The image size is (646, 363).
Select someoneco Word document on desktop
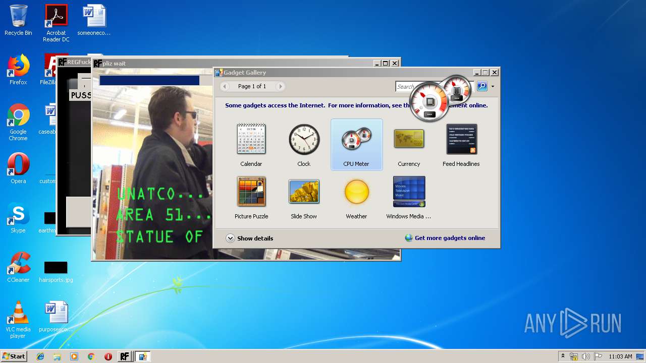tap(94, 20)
